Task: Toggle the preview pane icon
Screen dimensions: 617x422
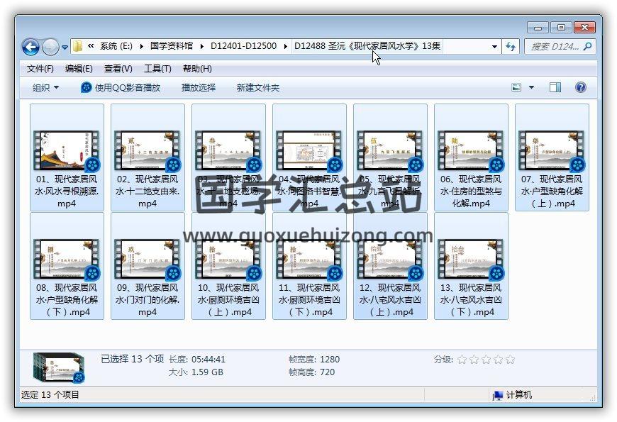Action: click(555, 87)
